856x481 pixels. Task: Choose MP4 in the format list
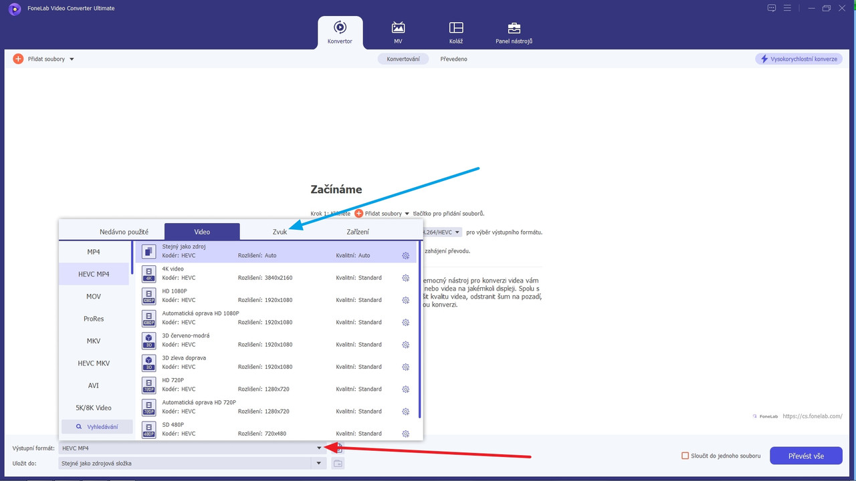[94, 252]
